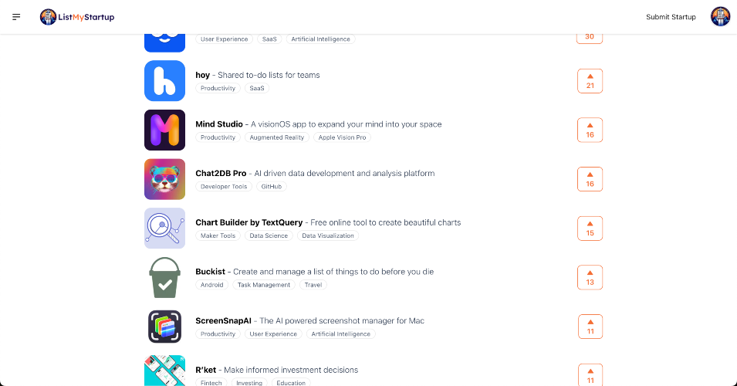Open the hoy app icon
The width and height of the screenshot is (737, 386).
pyautogui.click(x=164, y=81)
